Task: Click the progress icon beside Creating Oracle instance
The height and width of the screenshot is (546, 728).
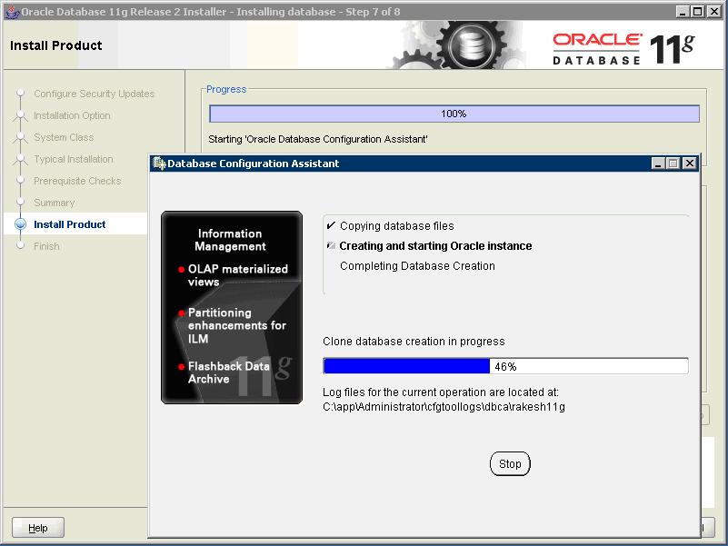Action: tap(329, 246)
